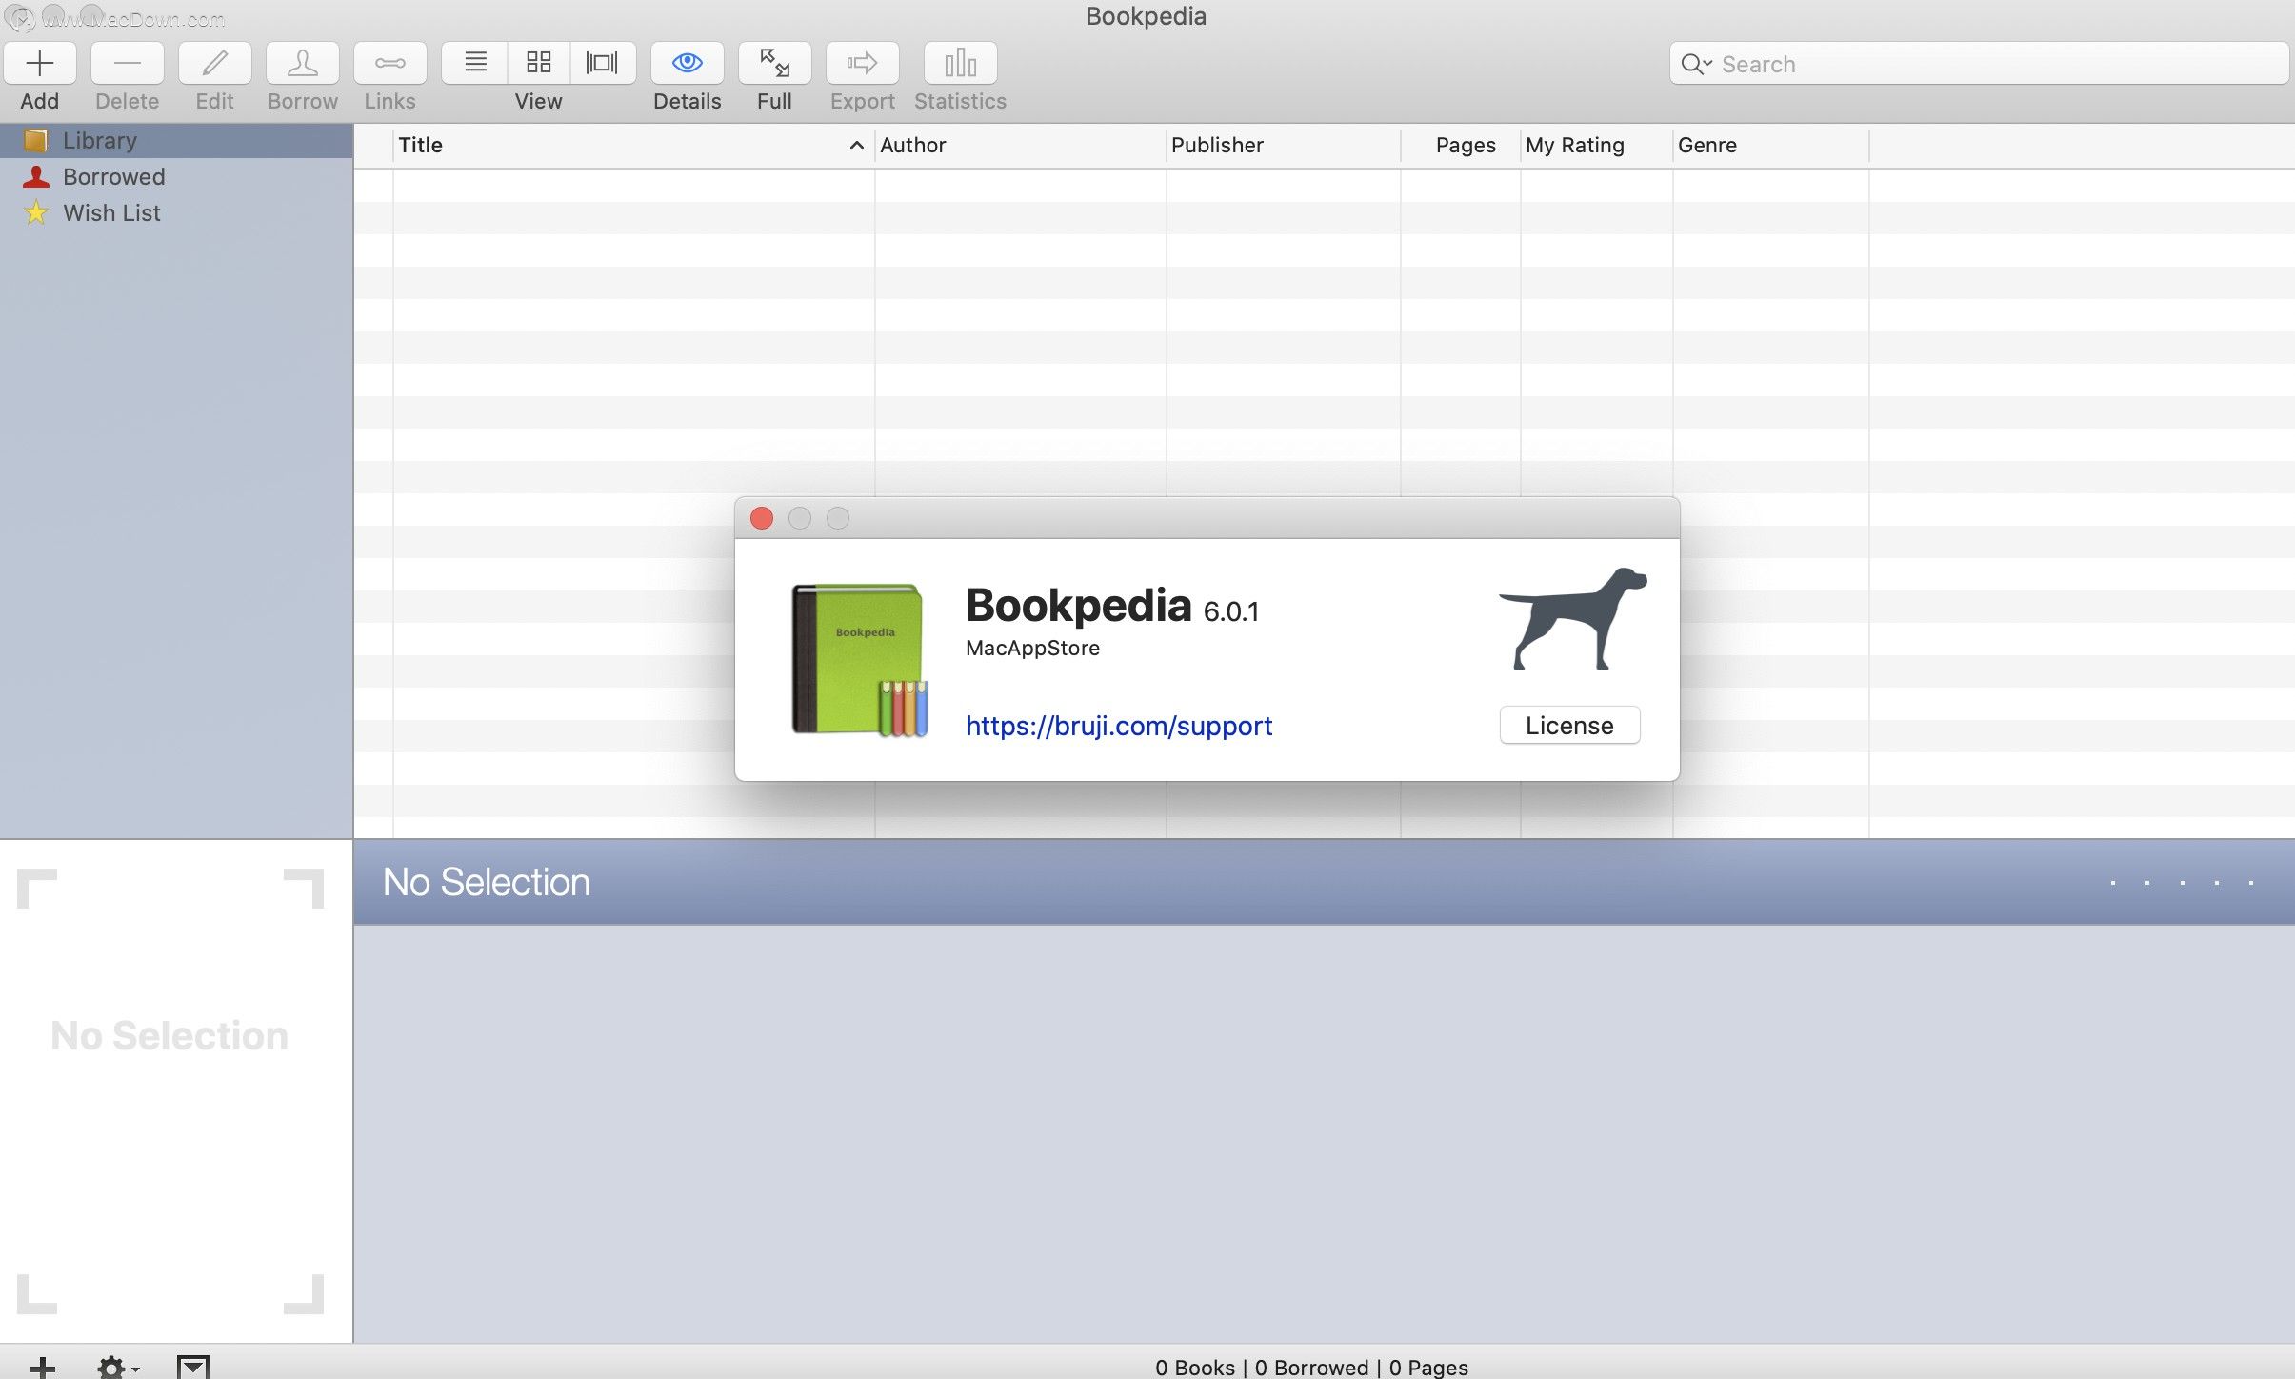
Task: Click the Export arrow button
Action: pyautogui.click(x=862, y=64)
